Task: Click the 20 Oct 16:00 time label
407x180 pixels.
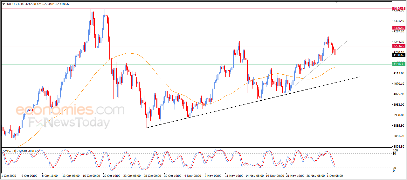Action: [x=111, y=176]
